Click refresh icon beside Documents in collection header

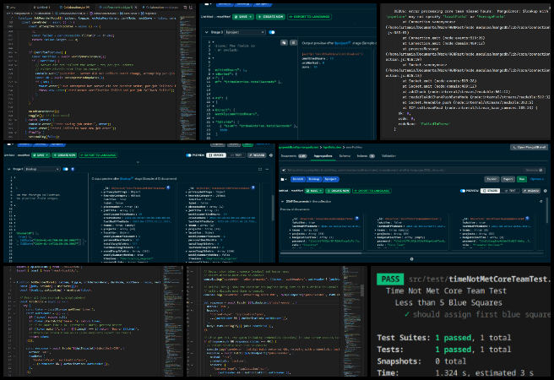541,201
